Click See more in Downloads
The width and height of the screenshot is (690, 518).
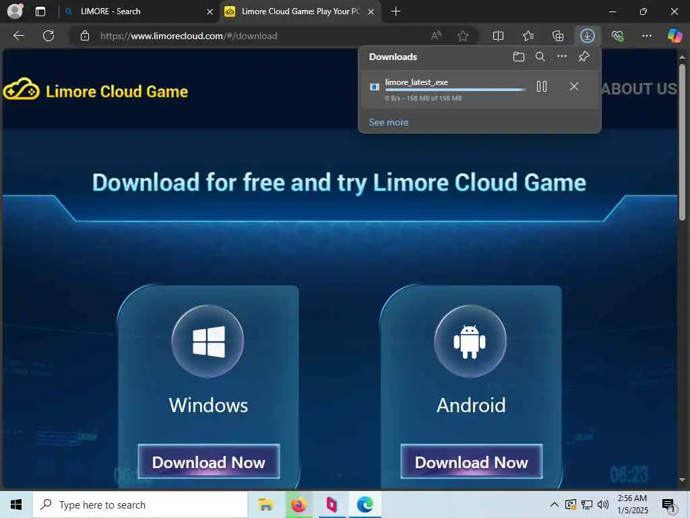coord(389,123)
